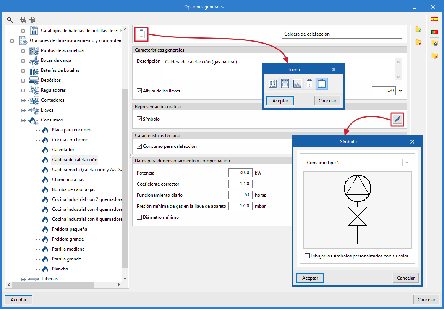Click the pencil edit symbol button
The width and height of the screenshot is (444, 309).
point(397,120)
